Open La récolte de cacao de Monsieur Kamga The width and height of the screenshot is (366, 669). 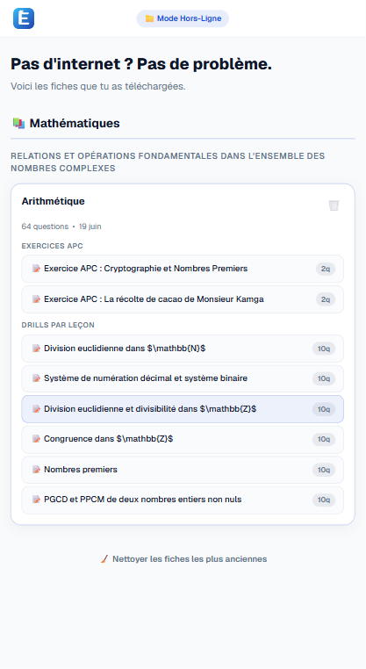pos(183,299)
